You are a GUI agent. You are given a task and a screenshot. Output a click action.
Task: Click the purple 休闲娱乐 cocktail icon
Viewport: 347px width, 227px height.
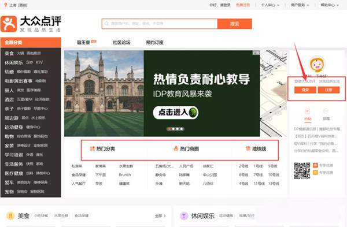(184, 215)
